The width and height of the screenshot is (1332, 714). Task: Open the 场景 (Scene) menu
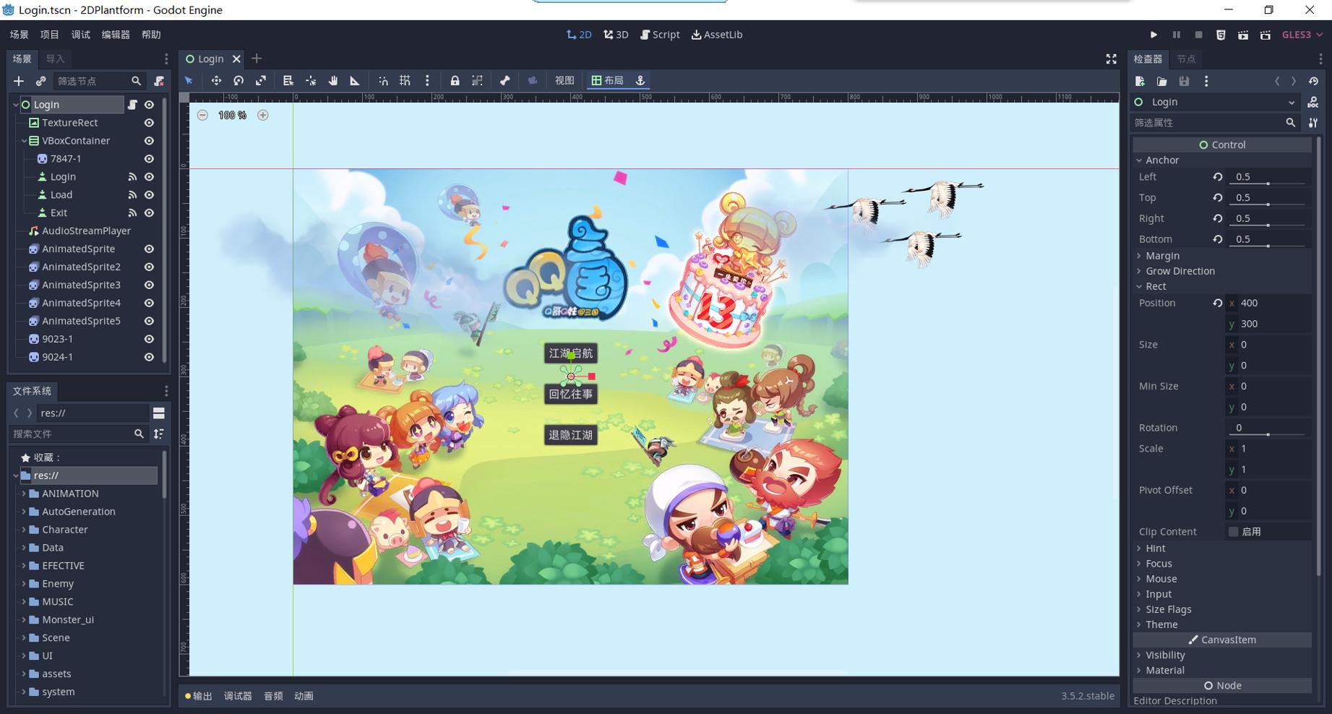(20, 35)
